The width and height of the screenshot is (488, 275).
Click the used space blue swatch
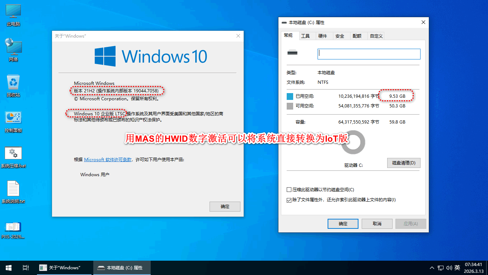tap(290, 96)
